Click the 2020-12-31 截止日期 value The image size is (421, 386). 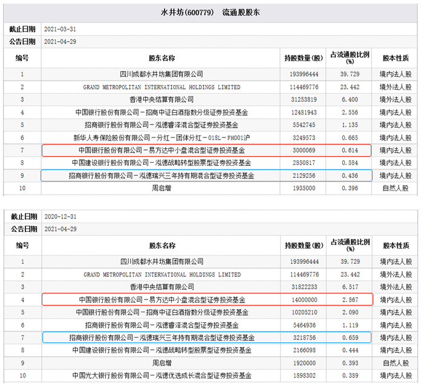pos(60,217)
